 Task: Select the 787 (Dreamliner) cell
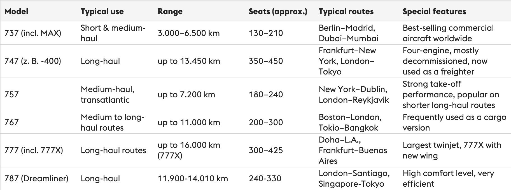tap(36, 179)
